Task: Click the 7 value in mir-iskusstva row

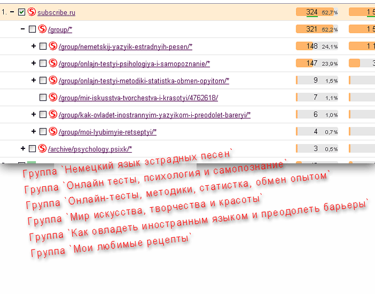Action: (x=316, y=97)
